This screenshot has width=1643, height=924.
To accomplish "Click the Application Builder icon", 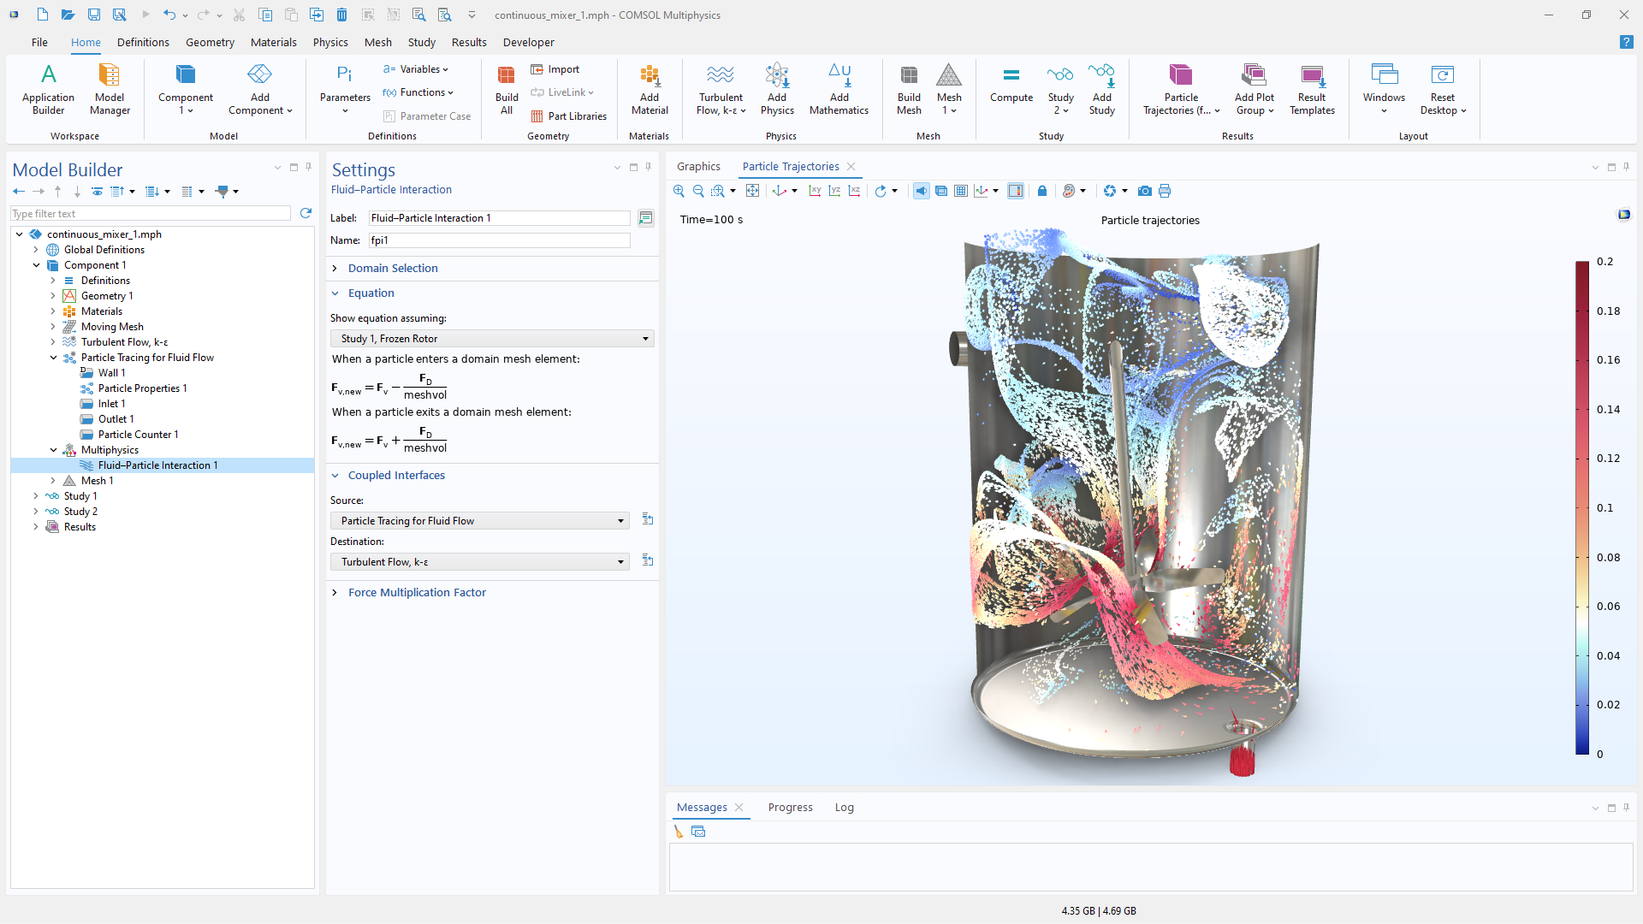I will point(49,89).
